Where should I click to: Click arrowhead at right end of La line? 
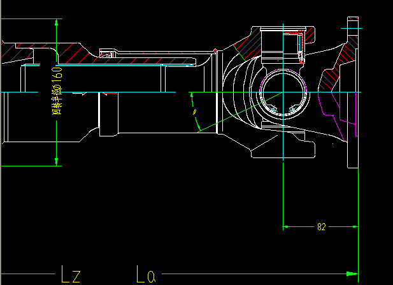(x=354, y=274)
